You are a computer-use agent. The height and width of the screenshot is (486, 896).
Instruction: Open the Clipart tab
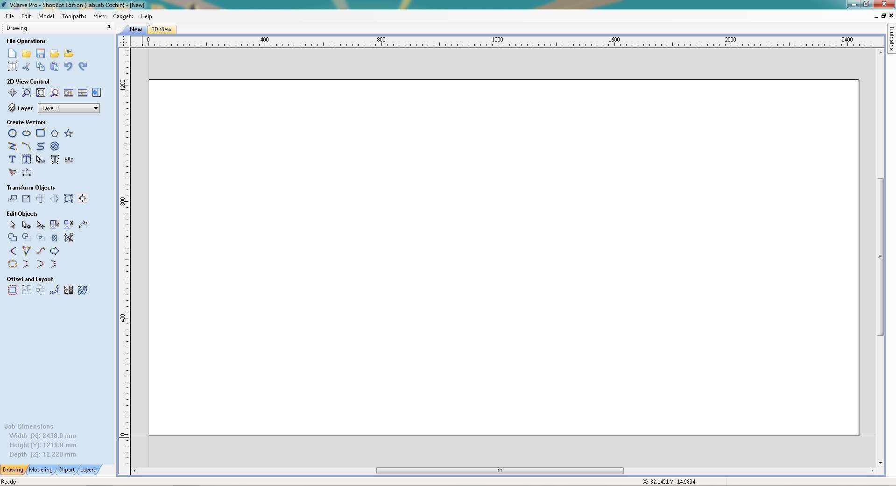[x=66, y=470]
